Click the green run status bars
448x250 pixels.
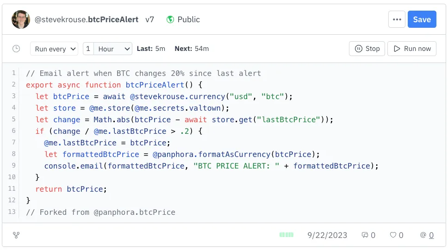[286, 235]
